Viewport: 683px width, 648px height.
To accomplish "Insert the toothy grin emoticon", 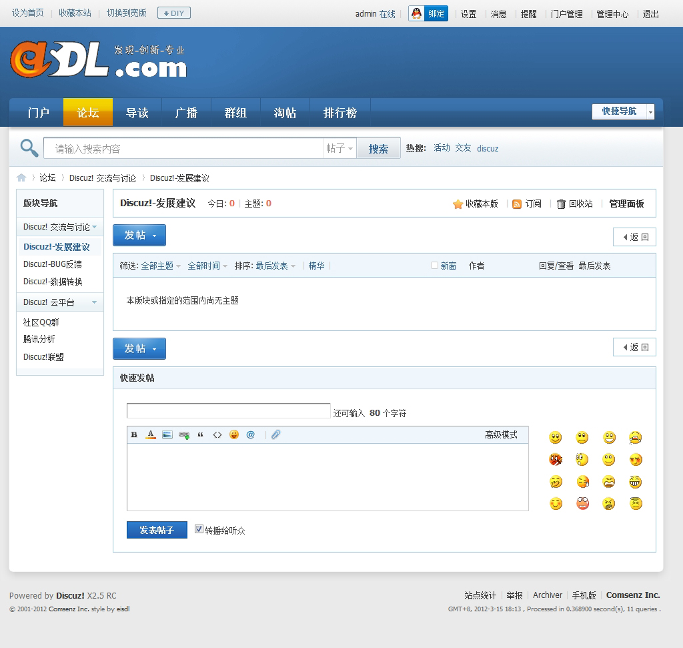I will 636,482.
